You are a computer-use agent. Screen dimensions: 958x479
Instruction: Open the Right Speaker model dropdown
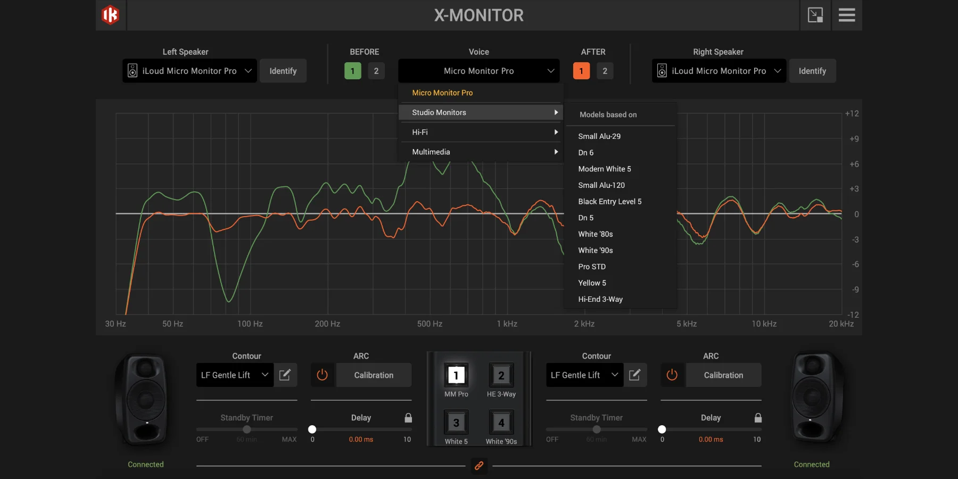(x=718, y=71)
